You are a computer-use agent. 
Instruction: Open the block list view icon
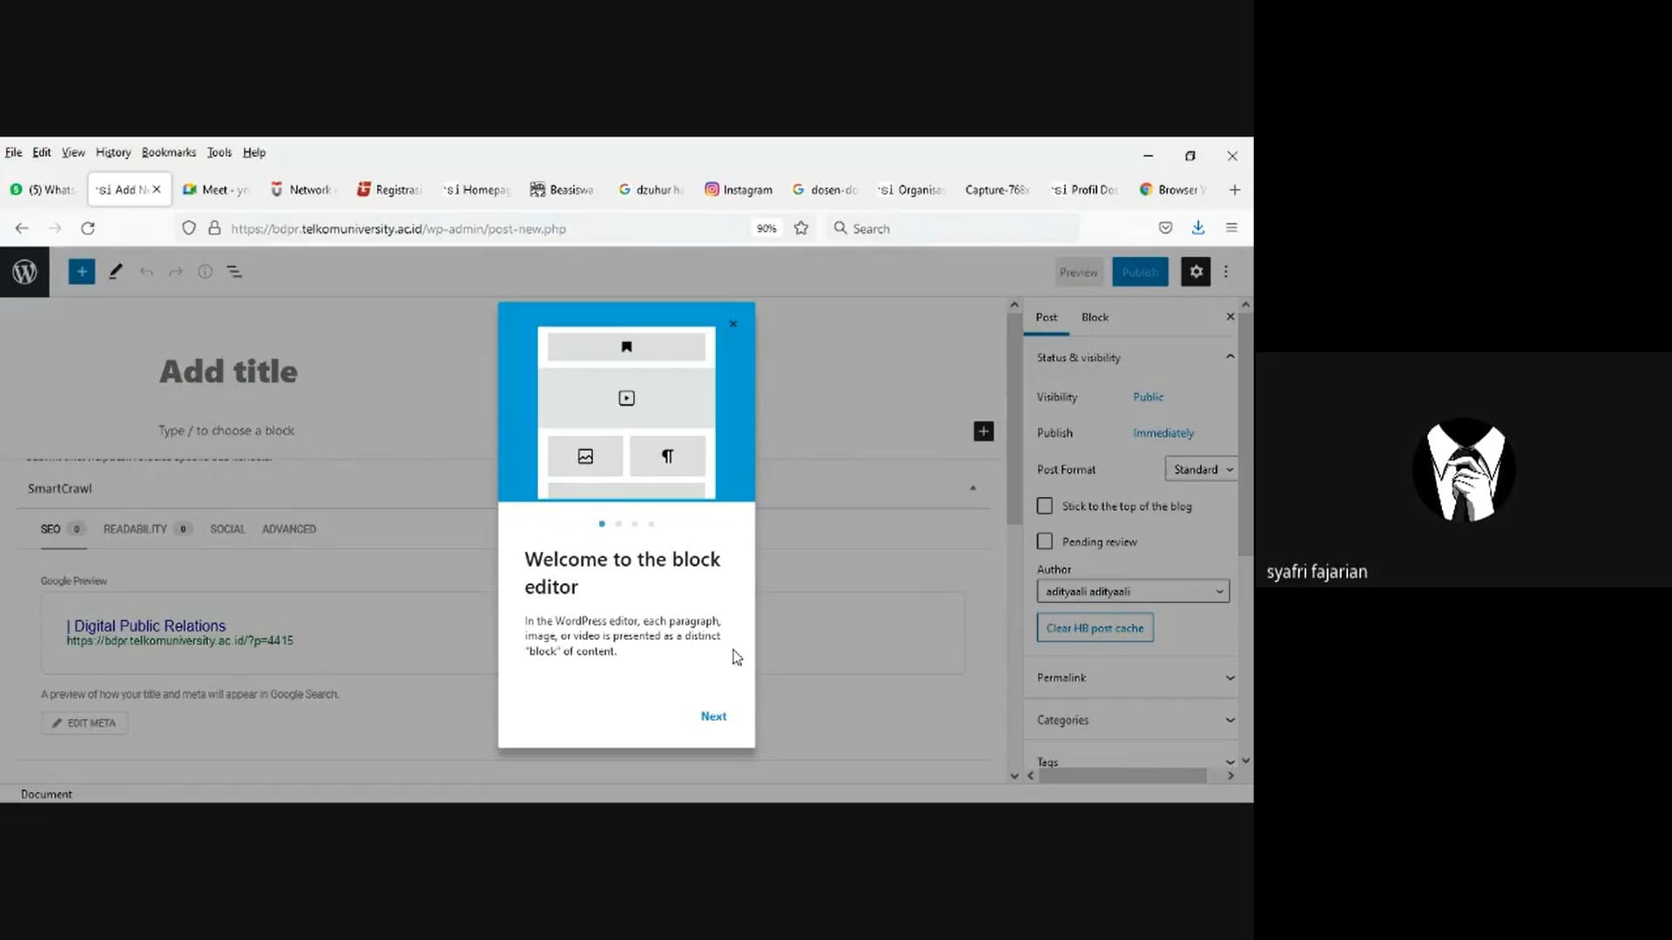point(234,272)
